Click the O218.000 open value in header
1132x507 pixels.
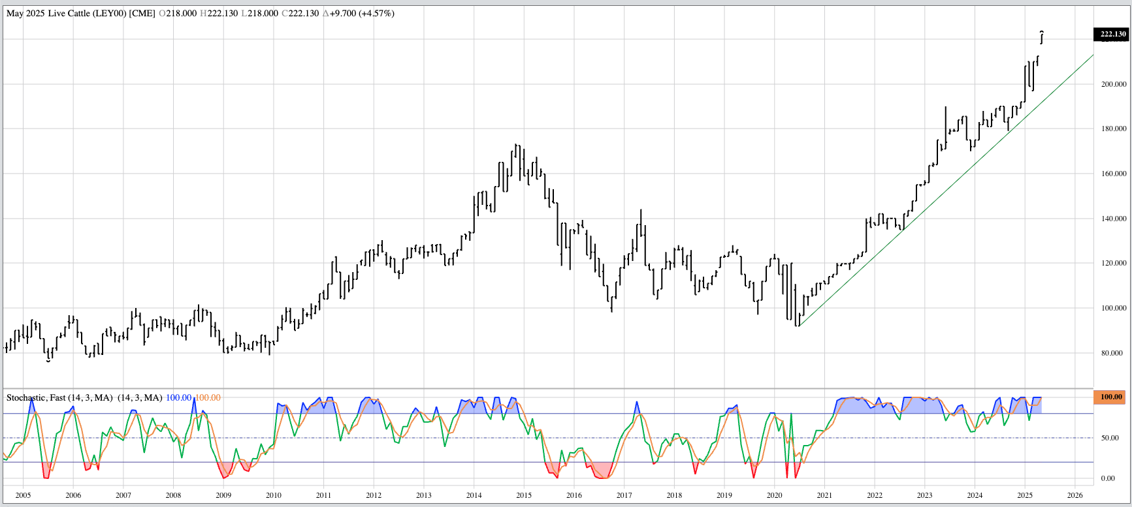click(x=178, y=13)
